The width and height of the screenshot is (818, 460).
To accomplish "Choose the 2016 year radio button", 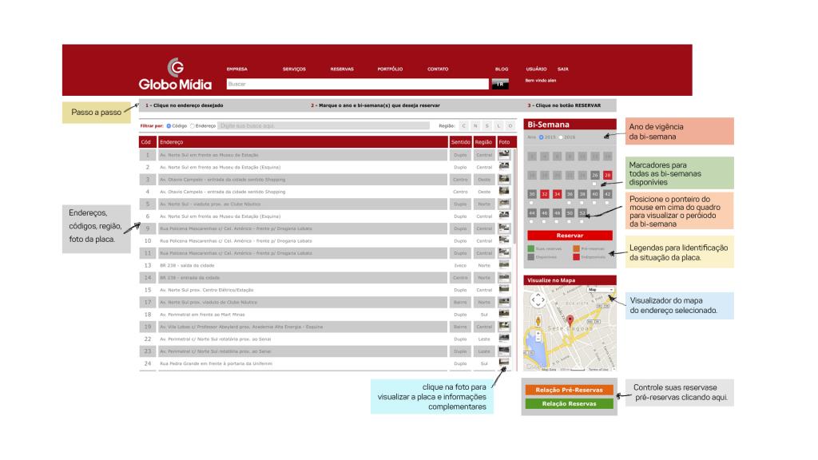I will coord(562,137).
